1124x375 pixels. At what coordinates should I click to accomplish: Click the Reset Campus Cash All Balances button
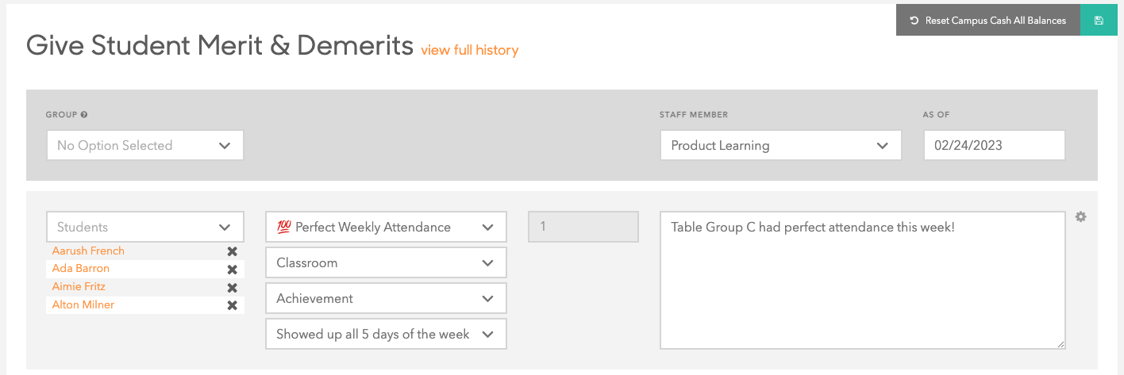(988, 21)
